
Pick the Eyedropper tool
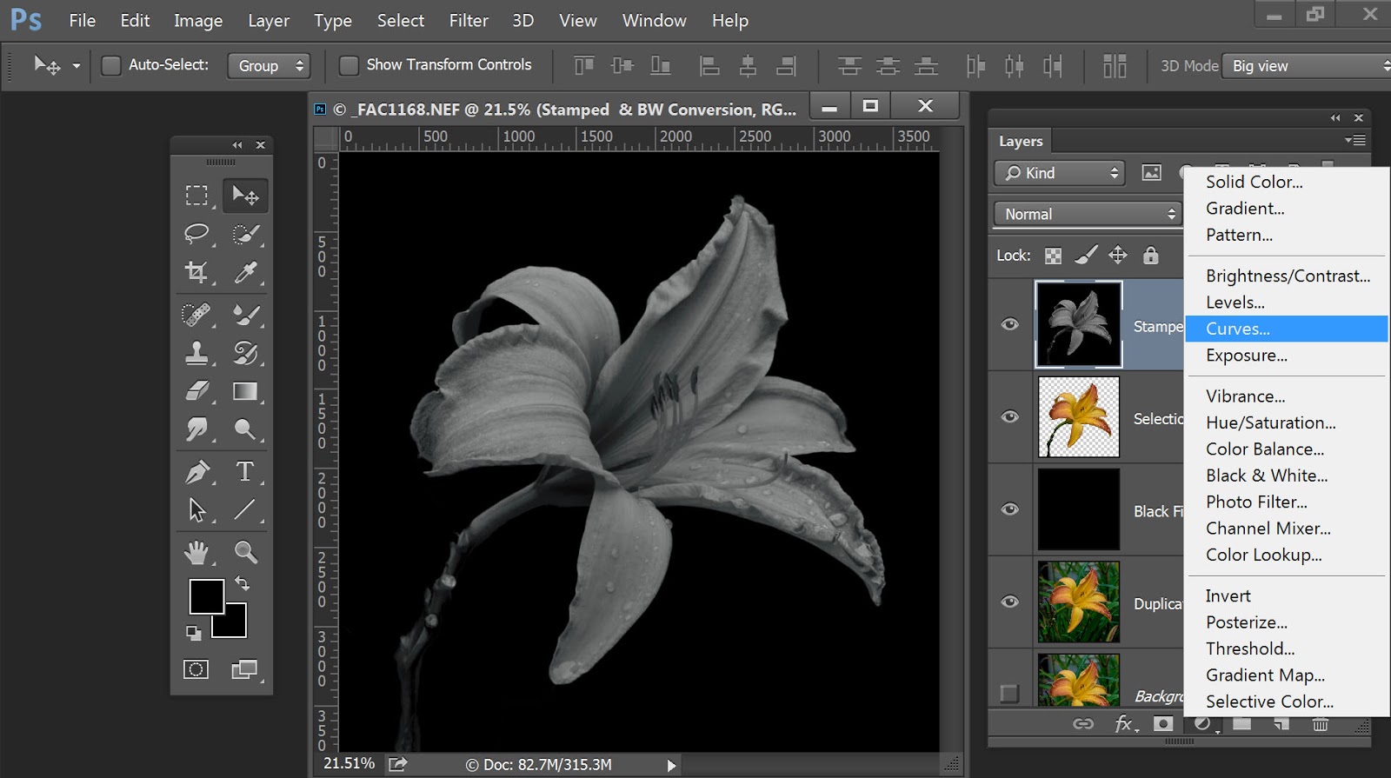[245, 273]
